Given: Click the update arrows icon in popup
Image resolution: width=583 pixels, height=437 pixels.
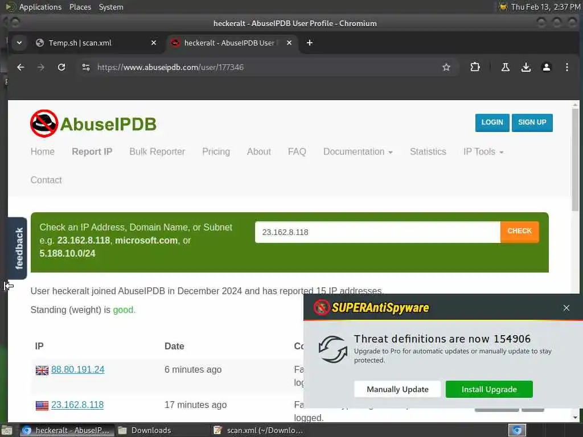Looking at the screenshot, I should (332, 349).
